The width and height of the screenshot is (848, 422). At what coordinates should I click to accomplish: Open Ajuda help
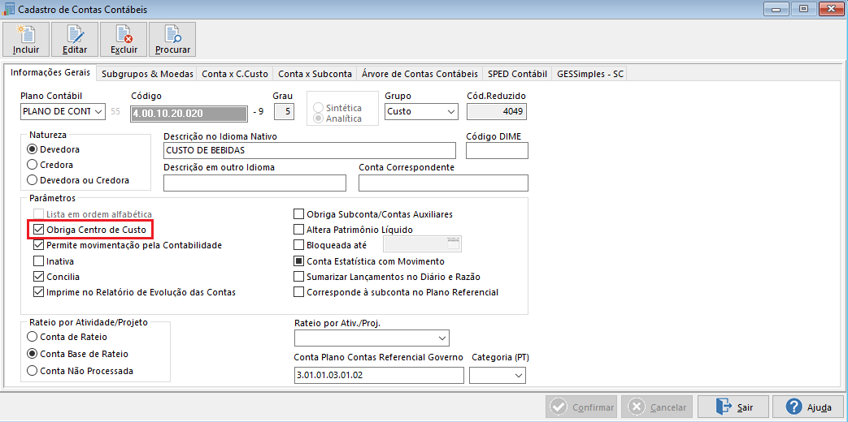coord(809,407)
